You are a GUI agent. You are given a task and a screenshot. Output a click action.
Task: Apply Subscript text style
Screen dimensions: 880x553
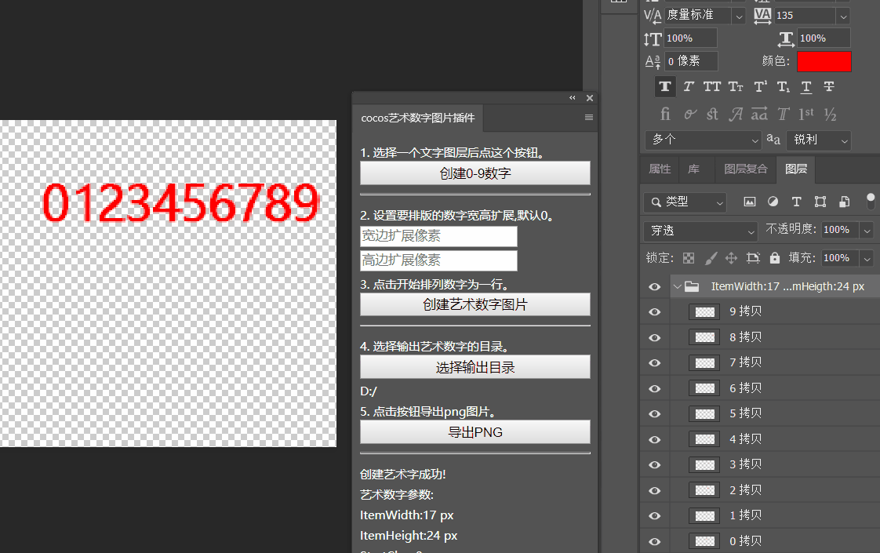coord(784,86)
